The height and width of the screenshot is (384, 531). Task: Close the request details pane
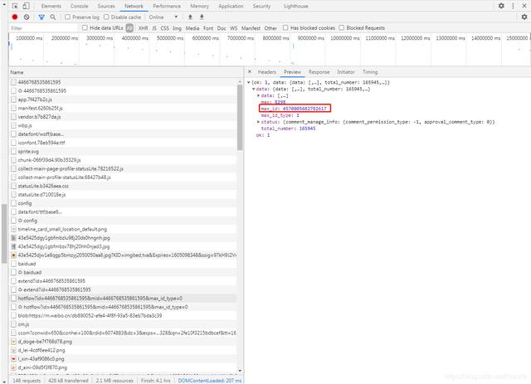coord(251,72)
